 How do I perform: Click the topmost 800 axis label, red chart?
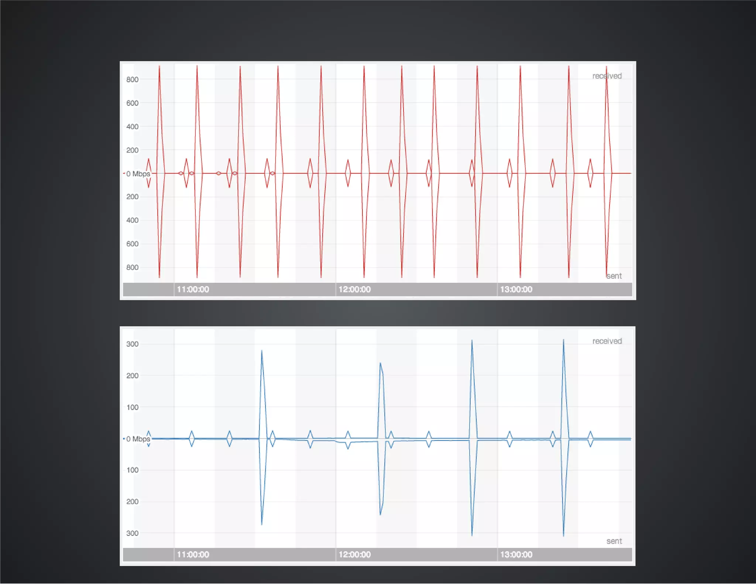pyautogui.click(x=132, y=79)
